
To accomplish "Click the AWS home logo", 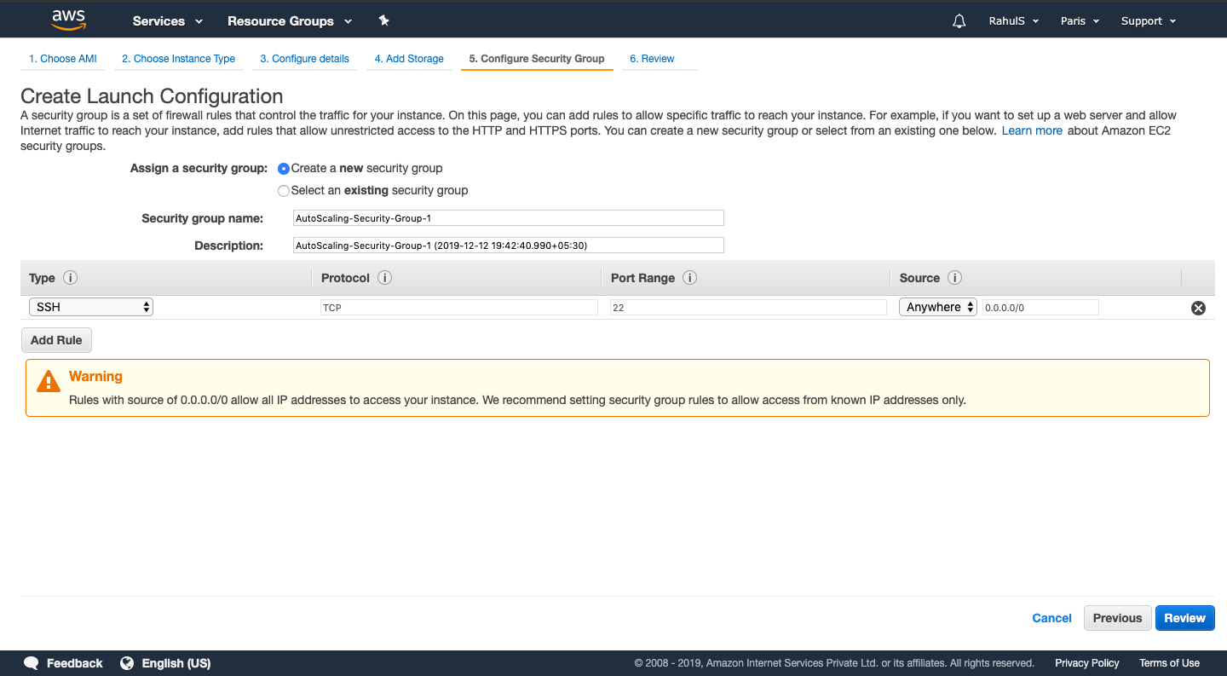I will [x=68, y=19].
